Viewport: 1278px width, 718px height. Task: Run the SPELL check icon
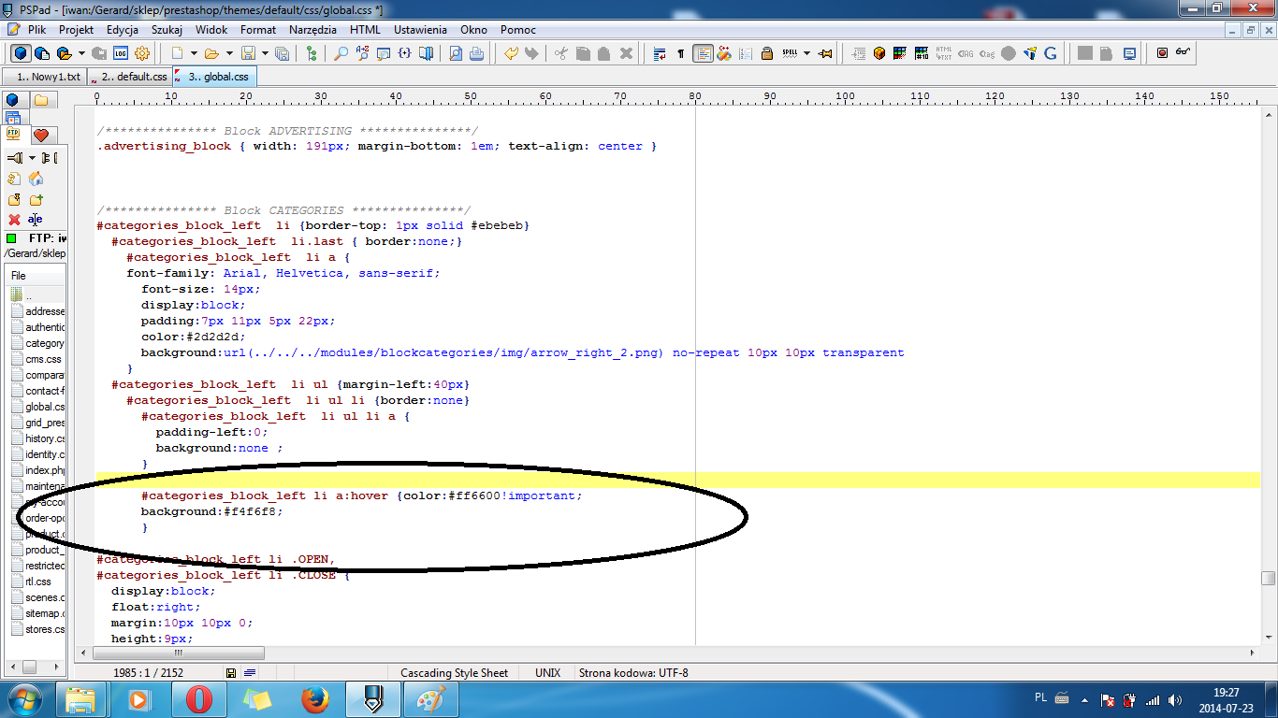coord(790,53)
